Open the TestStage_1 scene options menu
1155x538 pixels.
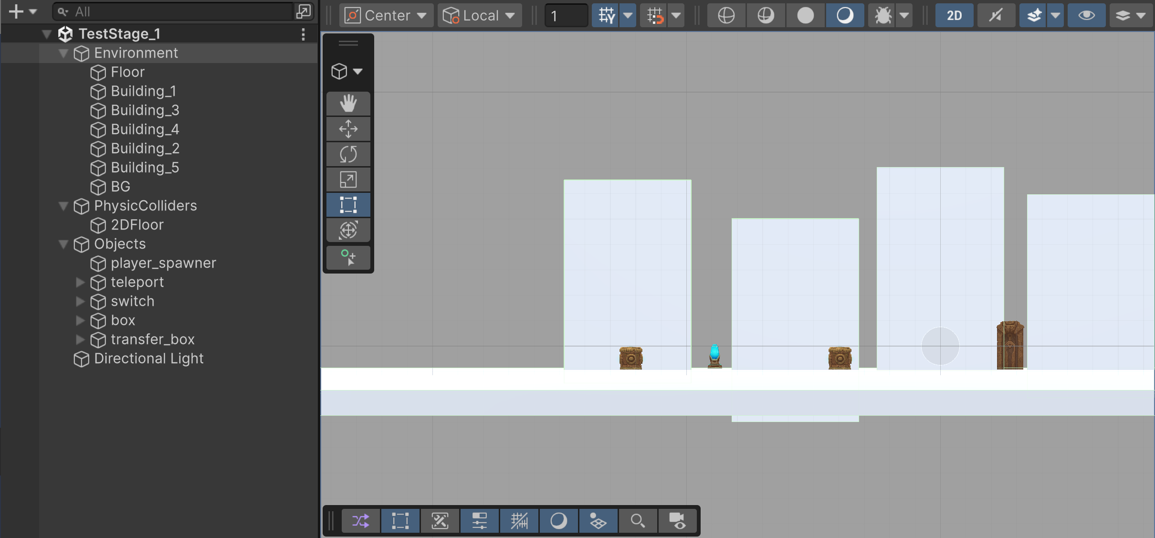pos(303,34)
